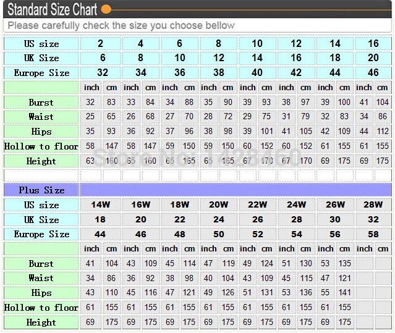
Task: Click Hips '98' cm under US size 8
Action: click(228, 131)
